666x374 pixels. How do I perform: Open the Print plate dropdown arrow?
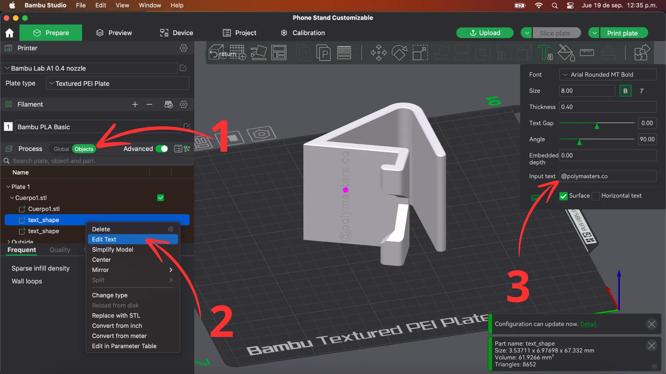594,33
